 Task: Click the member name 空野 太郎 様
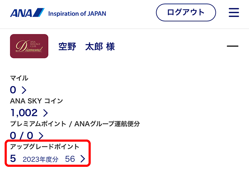click(86, 46)
